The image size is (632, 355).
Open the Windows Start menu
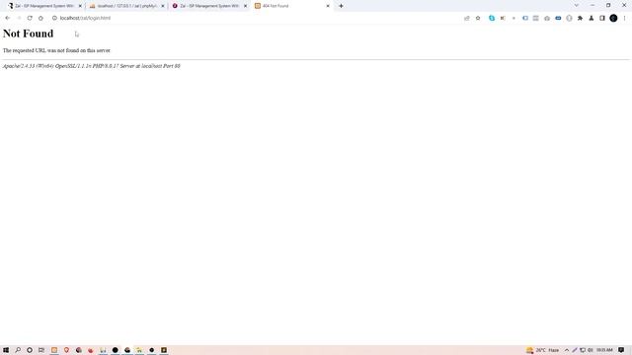tap(6, 350)
